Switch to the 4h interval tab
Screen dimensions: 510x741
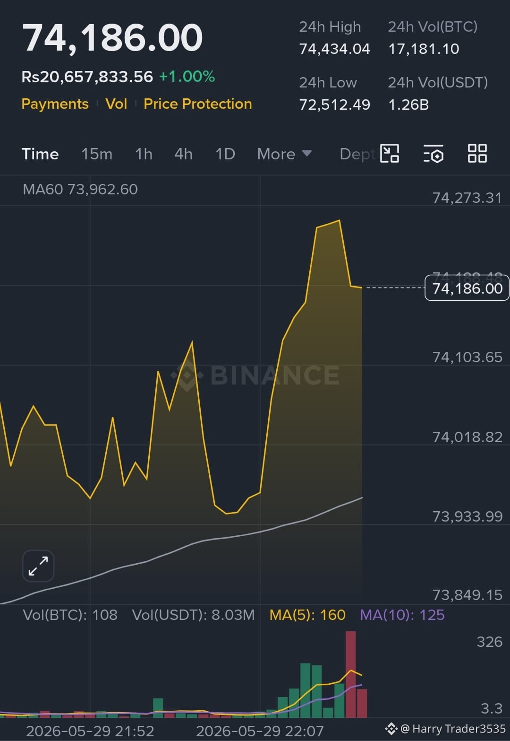pyautogui.click(x=183, y=154)
